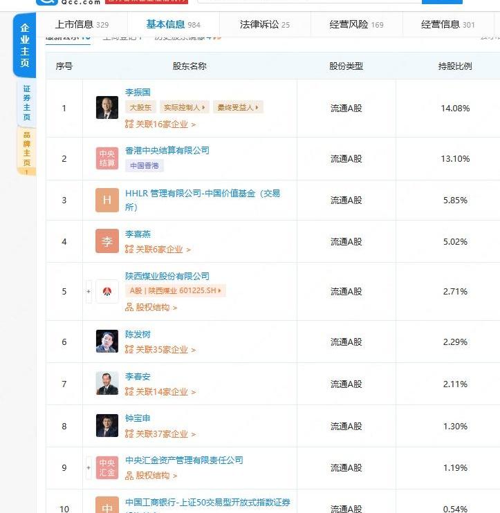
Task: Click the HHLR orange H avatar icon
Action: [107, 200]
